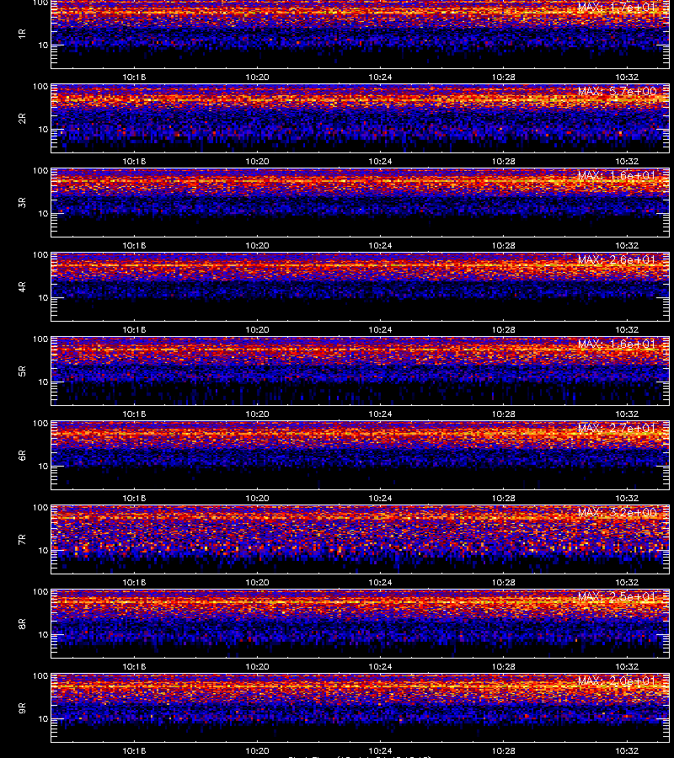The height and width of the screenshot is (758, 674).
Task: Click the 100 y-axis value of panel 6R
Action: (40, 424)
